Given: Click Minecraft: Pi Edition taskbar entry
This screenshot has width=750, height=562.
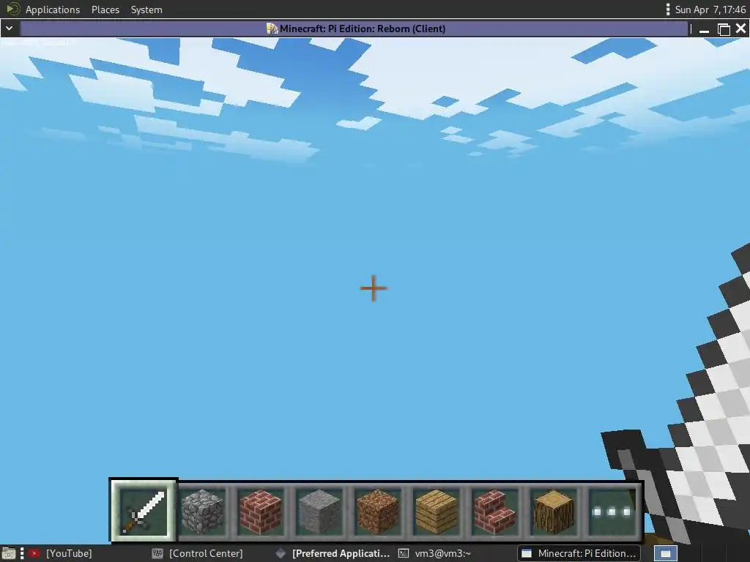Looking at the screenshot, I should click(579, 553).
